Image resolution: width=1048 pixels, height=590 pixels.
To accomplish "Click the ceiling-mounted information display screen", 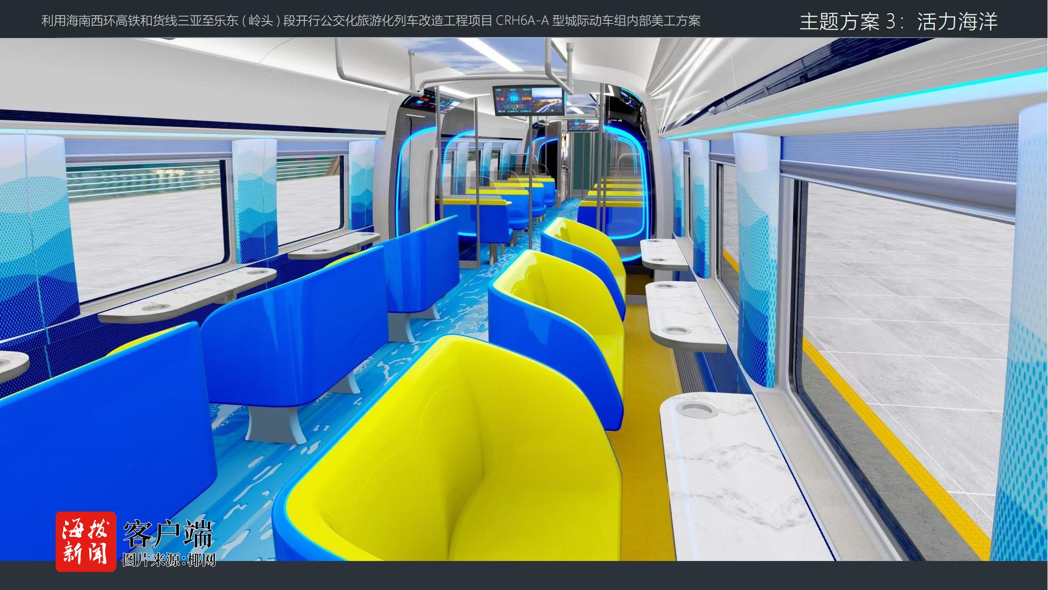I will click(x=528, y=101).
